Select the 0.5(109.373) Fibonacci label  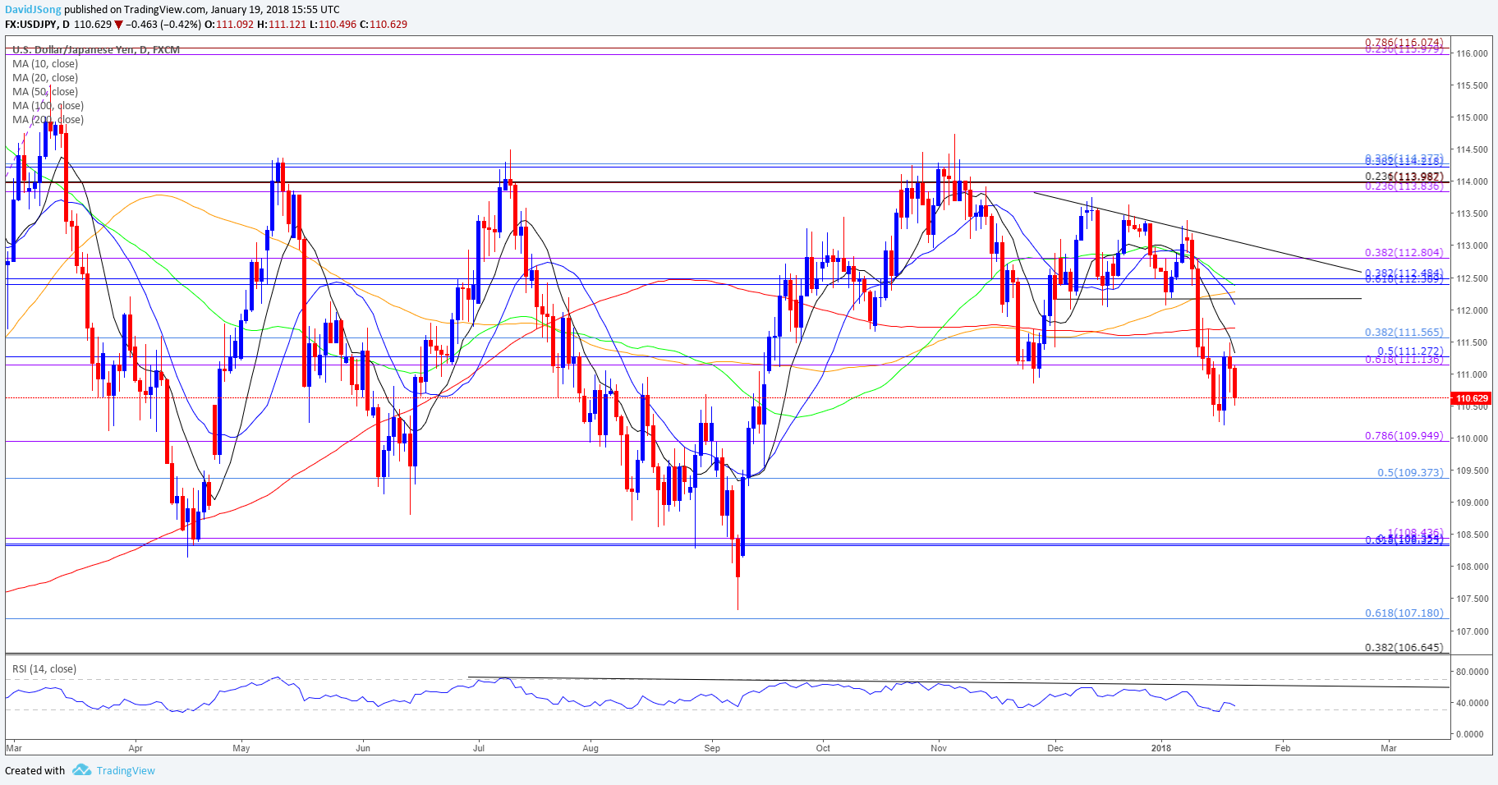pyautogui.click(x=1410, y=472)
